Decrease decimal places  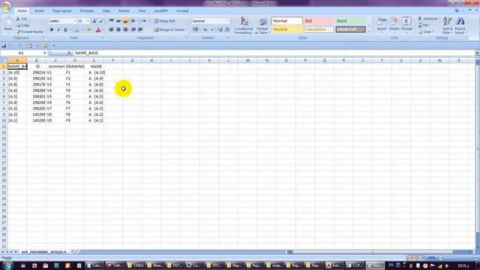pos(226,30)
